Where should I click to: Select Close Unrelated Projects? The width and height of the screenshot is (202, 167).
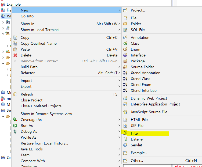click(x=67, y=106)
